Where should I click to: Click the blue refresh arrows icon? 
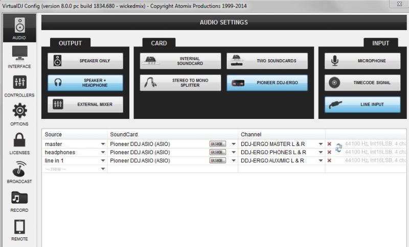coord(338,148)
